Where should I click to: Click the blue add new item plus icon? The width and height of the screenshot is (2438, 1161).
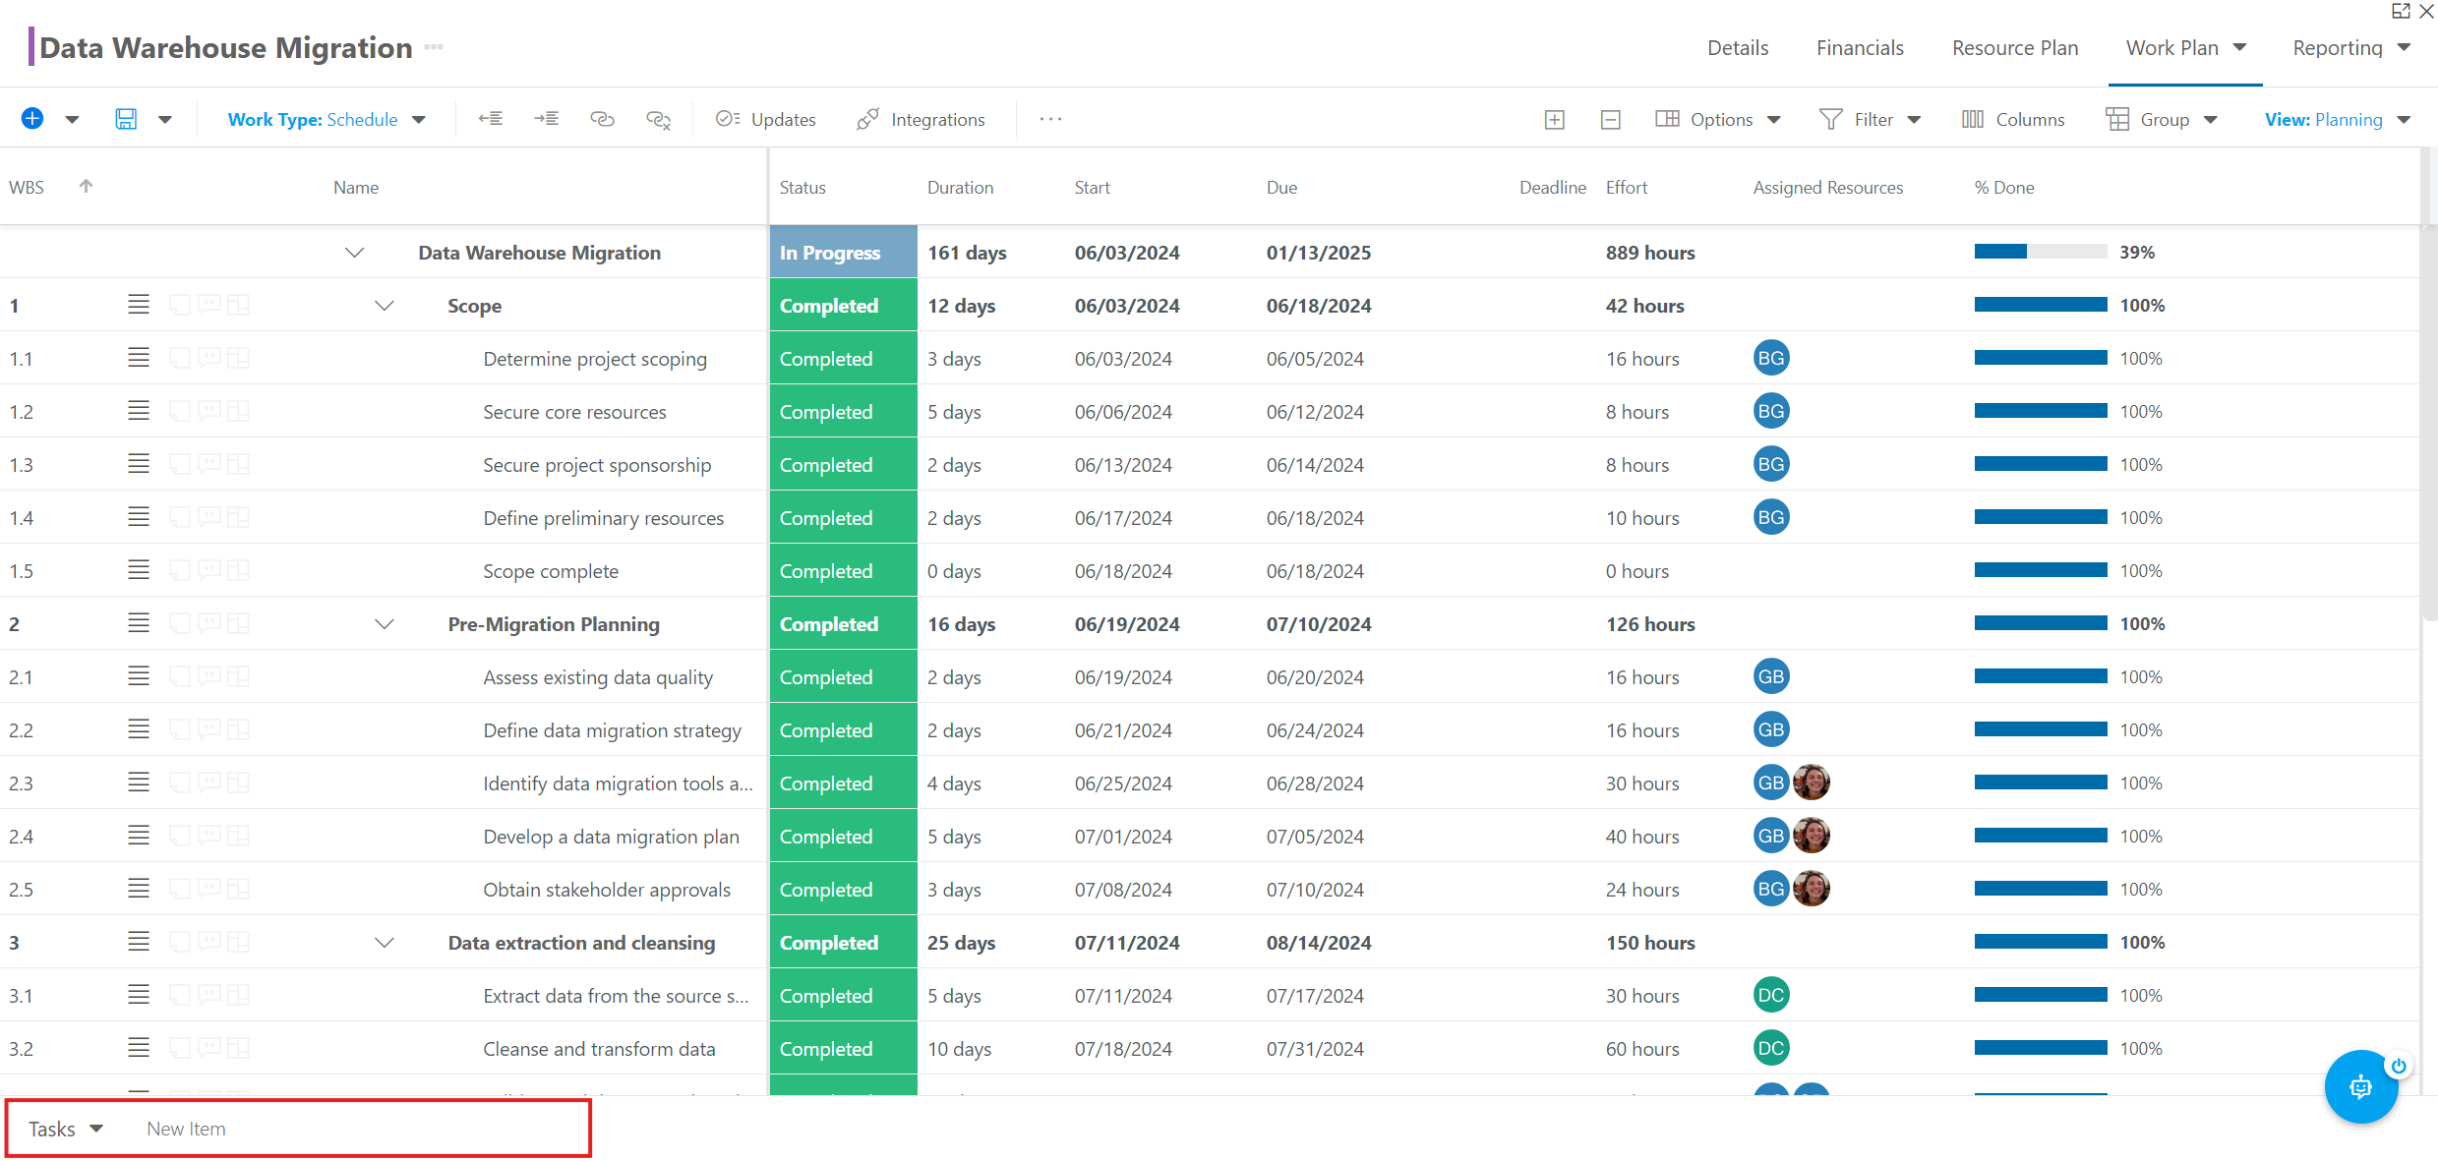(32, 119)
